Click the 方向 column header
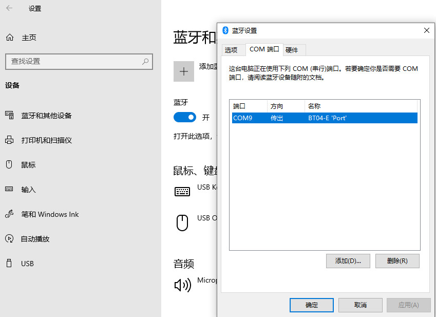Image resolution: width=436 pixels, height=317 pixels. click(x=286, y=106)
